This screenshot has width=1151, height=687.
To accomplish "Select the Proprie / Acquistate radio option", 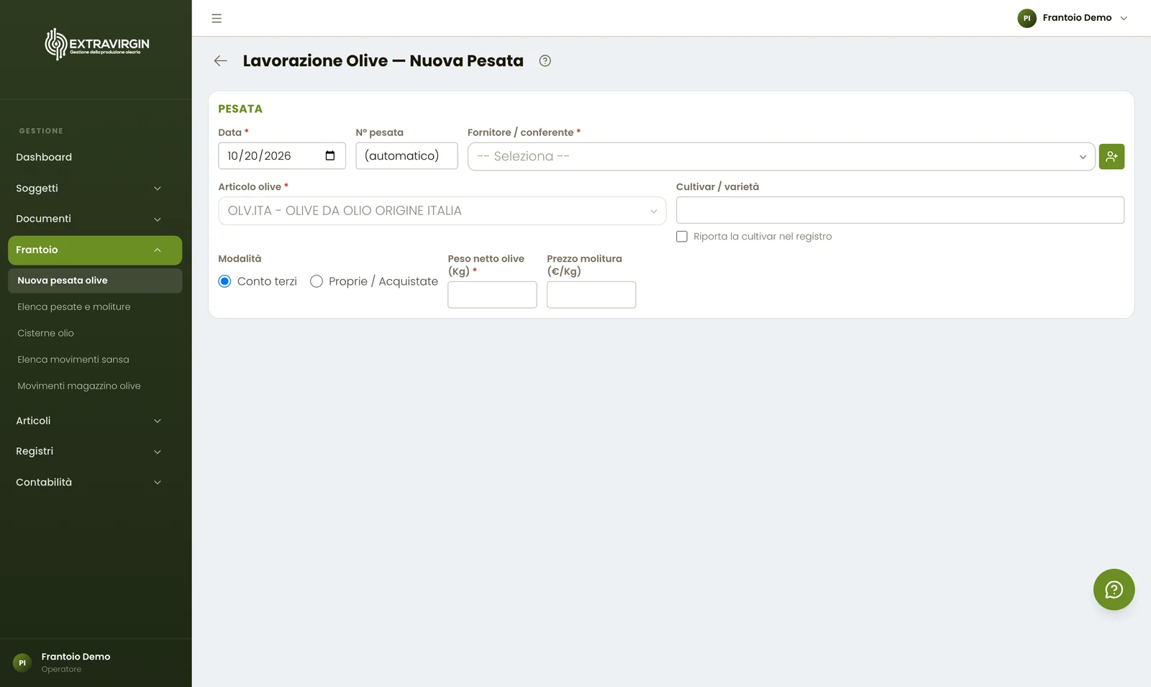I will coord(317,281).
